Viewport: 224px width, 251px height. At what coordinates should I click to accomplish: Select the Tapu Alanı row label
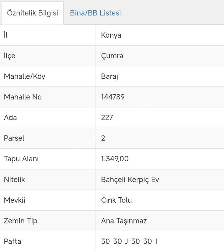[x=21, y=159]
